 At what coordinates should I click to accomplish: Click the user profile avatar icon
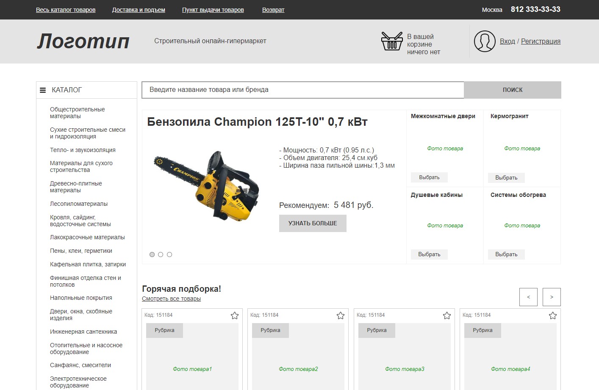tap(485, 41)
